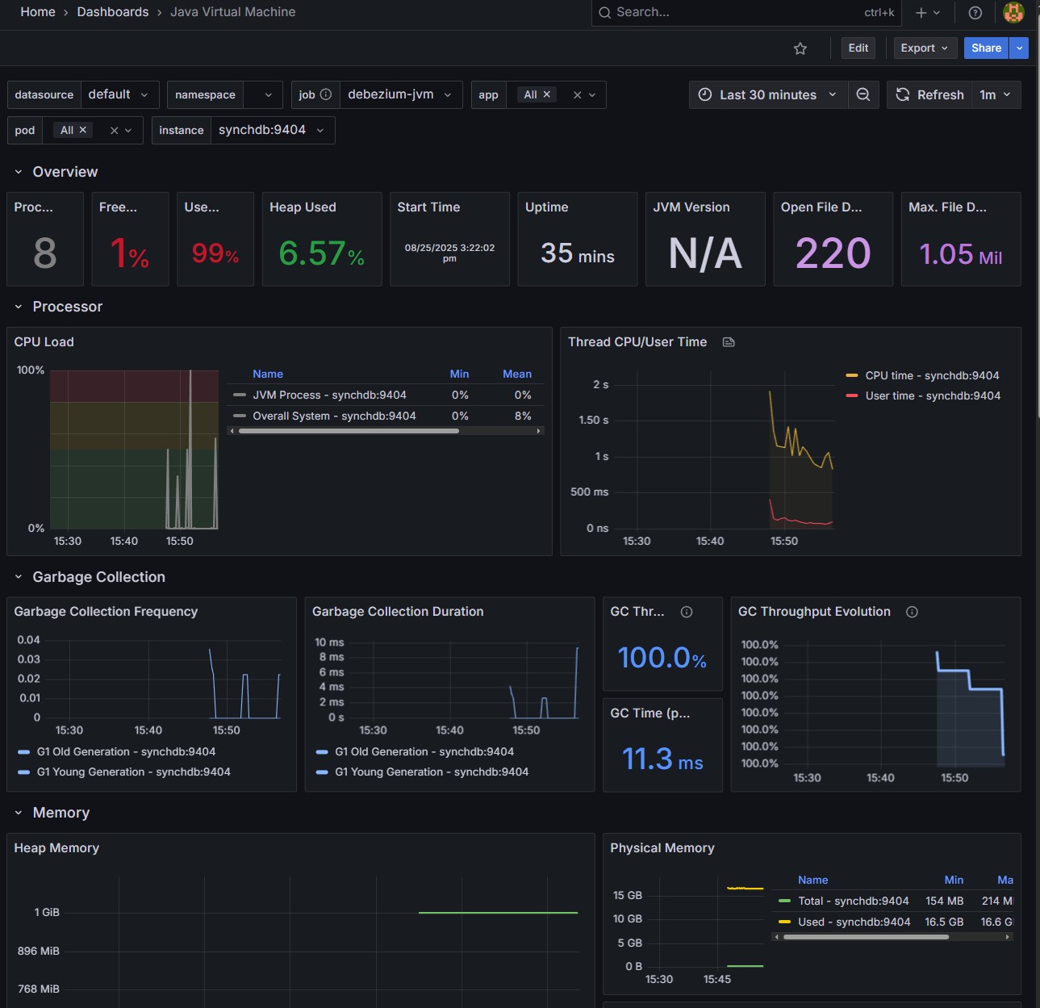
Task: Click the Share button
Action: pos(985,48)
